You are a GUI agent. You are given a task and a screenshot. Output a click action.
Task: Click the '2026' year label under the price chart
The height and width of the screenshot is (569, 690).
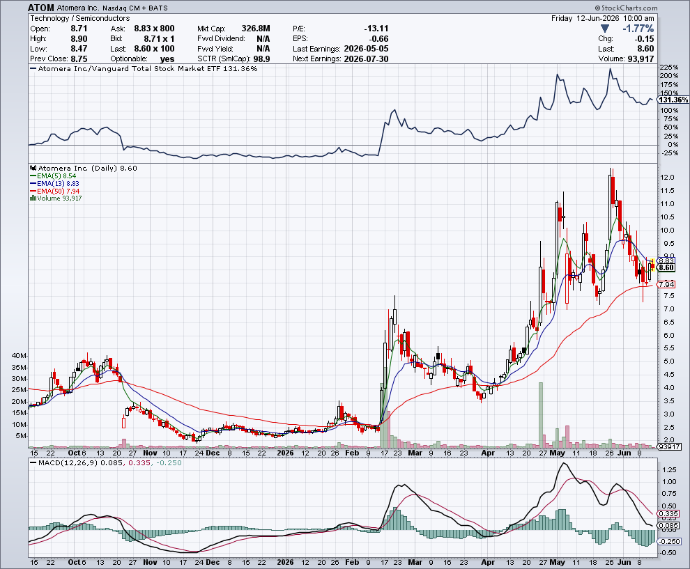[x=285, y=453]
